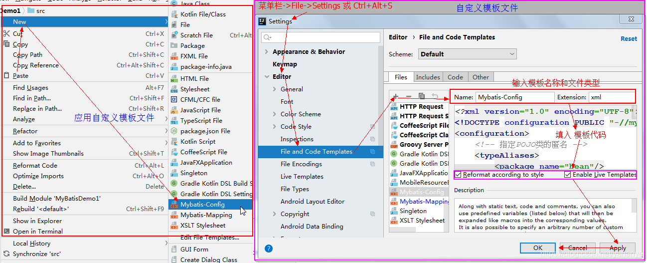Switch to the Code tab
Image resolution: width=648 pixels, height=263 pixels.
(x=455, y=77)
